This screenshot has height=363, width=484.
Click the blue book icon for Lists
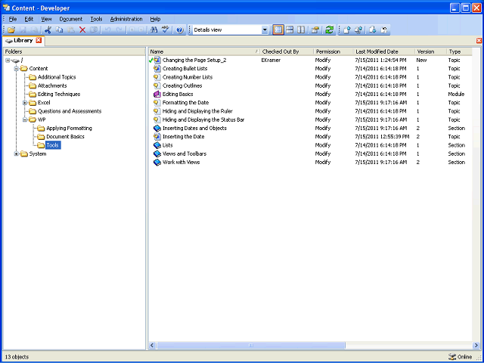coord(157,145)
